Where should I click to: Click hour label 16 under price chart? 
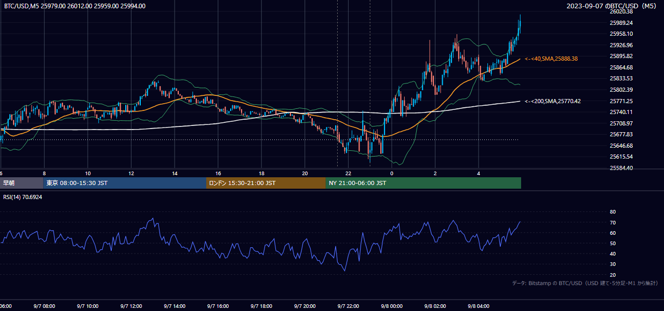coord(218,173)
